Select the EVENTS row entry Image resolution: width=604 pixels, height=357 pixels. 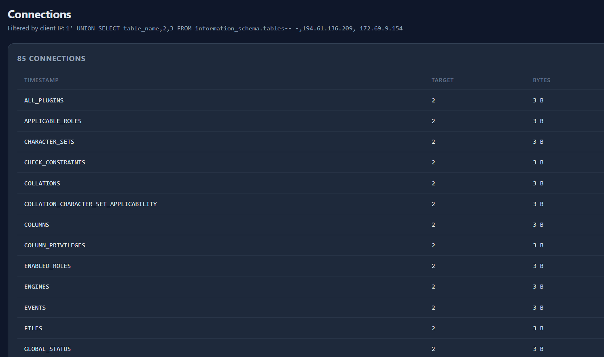point(35,308)
